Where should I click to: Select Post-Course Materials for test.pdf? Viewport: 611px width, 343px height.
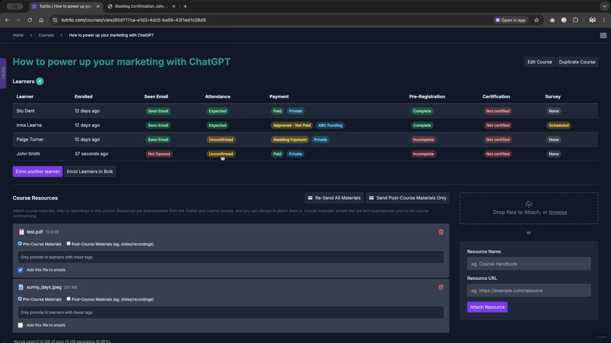click(68, 244)
